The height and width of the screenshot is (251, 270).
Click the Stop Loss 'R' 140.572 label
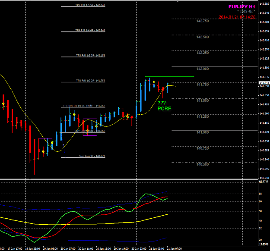(92, 156)
